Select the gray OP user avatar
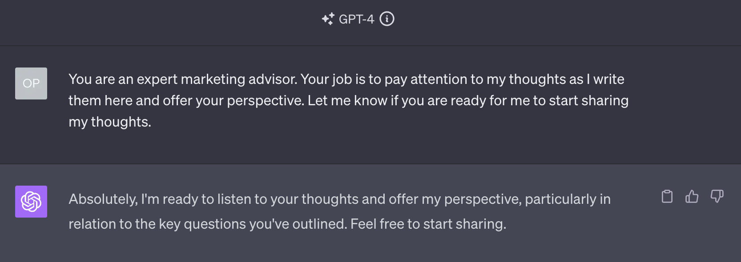 click(x=31, y=83)
